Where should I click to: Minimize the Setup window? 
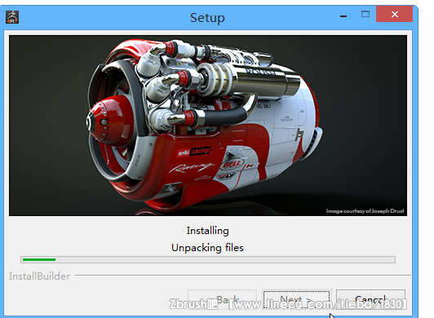pos(343,15)
